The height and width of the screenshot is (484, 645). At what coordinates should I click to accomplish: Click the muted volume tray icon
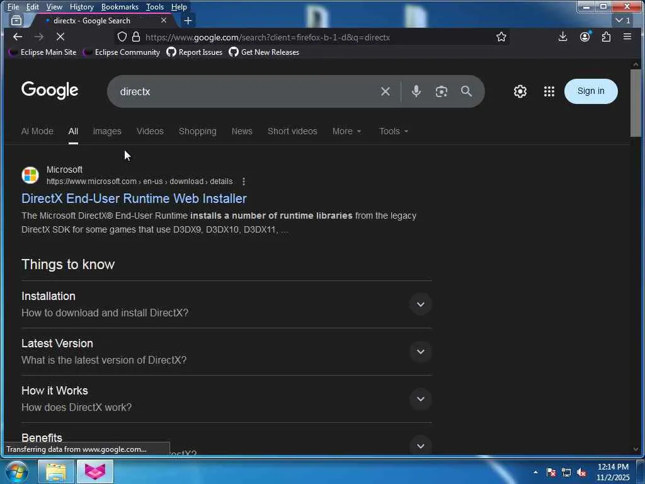pos(581,473)
